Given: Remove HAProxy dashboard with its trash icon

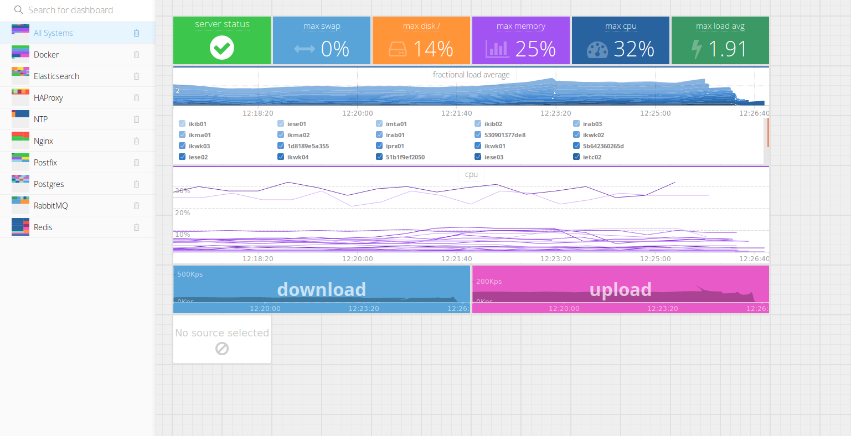Looking at the screenshot, I should pyautogui.click(x=136, y=98).
